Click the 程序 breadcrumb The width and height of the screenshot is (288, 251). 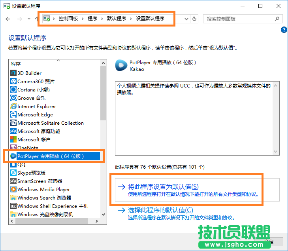[92, 19]
